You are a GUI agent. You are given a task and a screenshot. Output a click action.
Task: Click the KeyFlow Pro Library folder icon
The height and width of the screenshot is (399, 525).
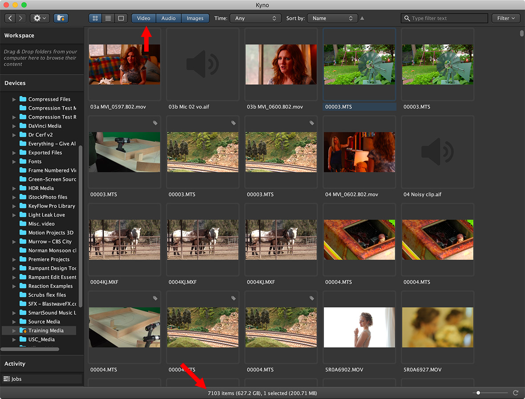[x=23, y=206]
